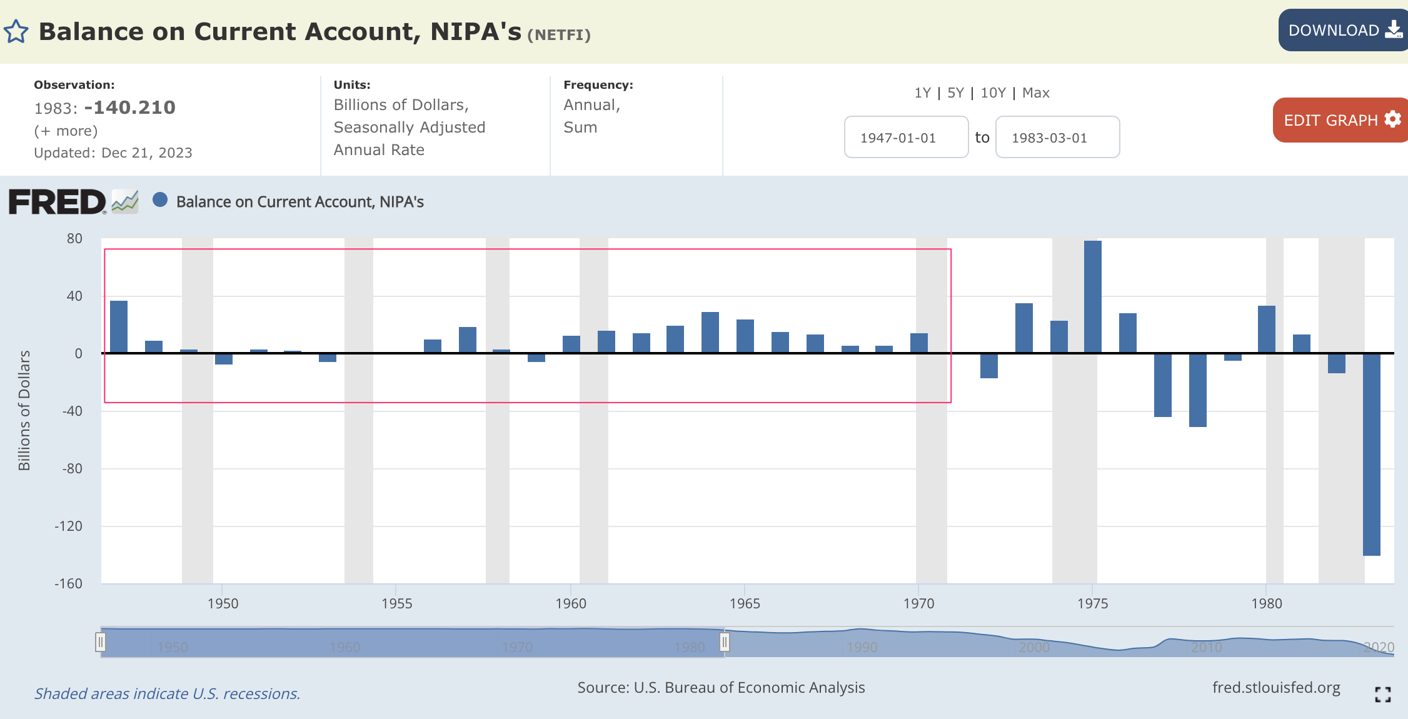Screen dimensions: 1408x719
Task: Open the fred.stlouisfed.org link
Action: 1275,688
